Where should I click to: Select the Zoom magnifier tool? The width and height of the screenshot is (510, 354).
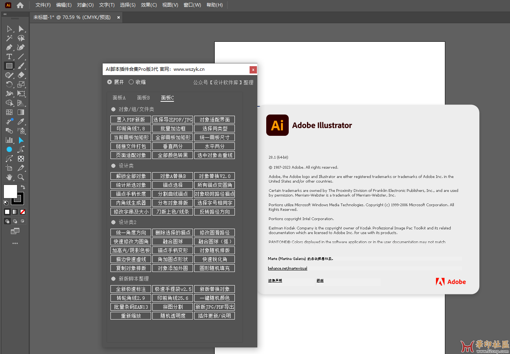tap(21, 177)
